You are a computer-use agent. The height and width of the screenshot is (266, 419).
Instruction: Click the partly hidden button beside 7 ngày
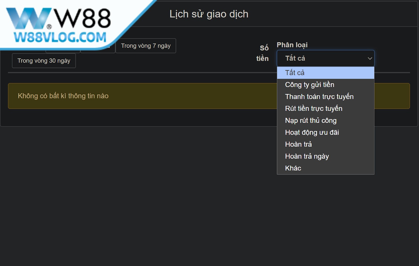[98, 50]
